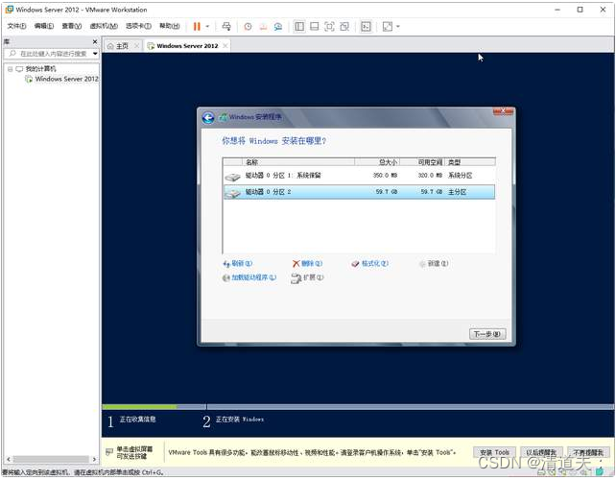This screenshot has width=616, height=480.
Task: Click the library horizontal scrollbar track
Action: click(51, 459)
